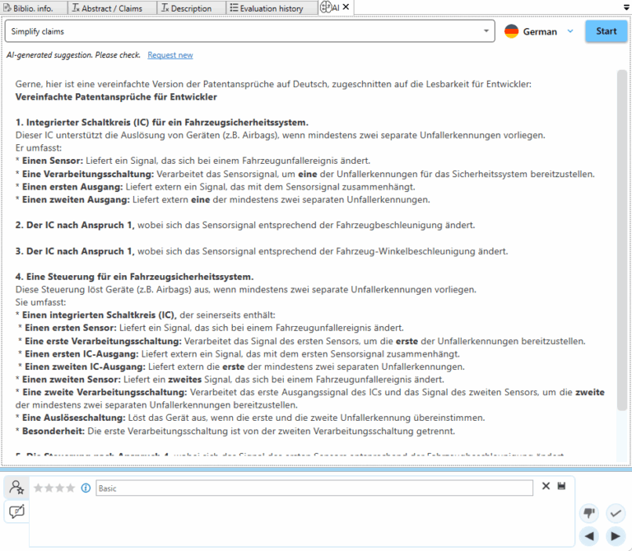Click the 'Eine Verarbeitungsschaltung:' bullet text
This screenshot has height=551, width=632.
tap(88, 175)
